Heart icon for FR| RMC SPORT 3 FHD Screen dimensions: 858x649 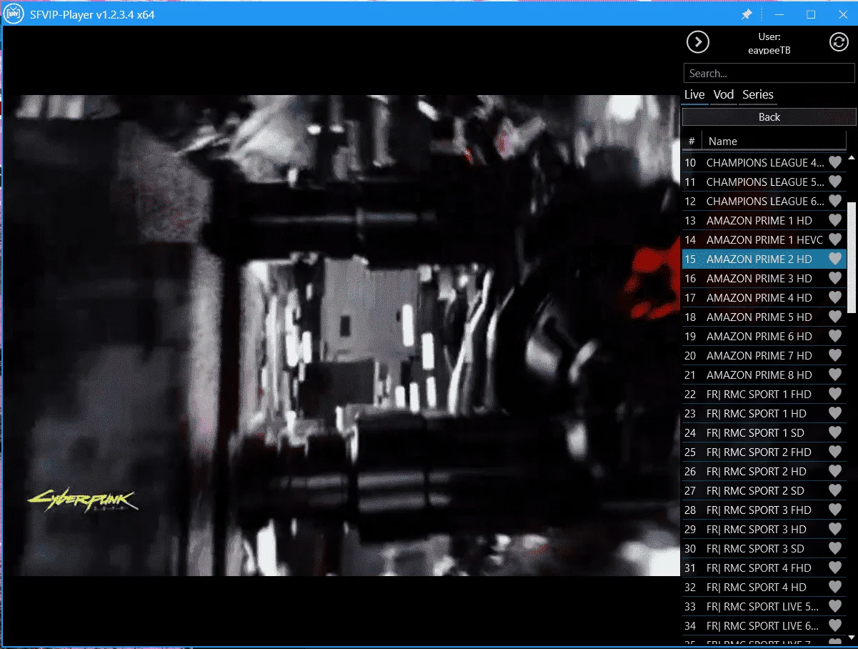coord(834,510)
